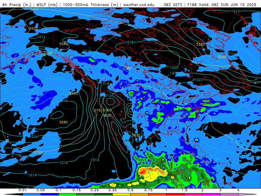Click the dark blue swatch in the precipitation legend

click(x=50, y=194)
